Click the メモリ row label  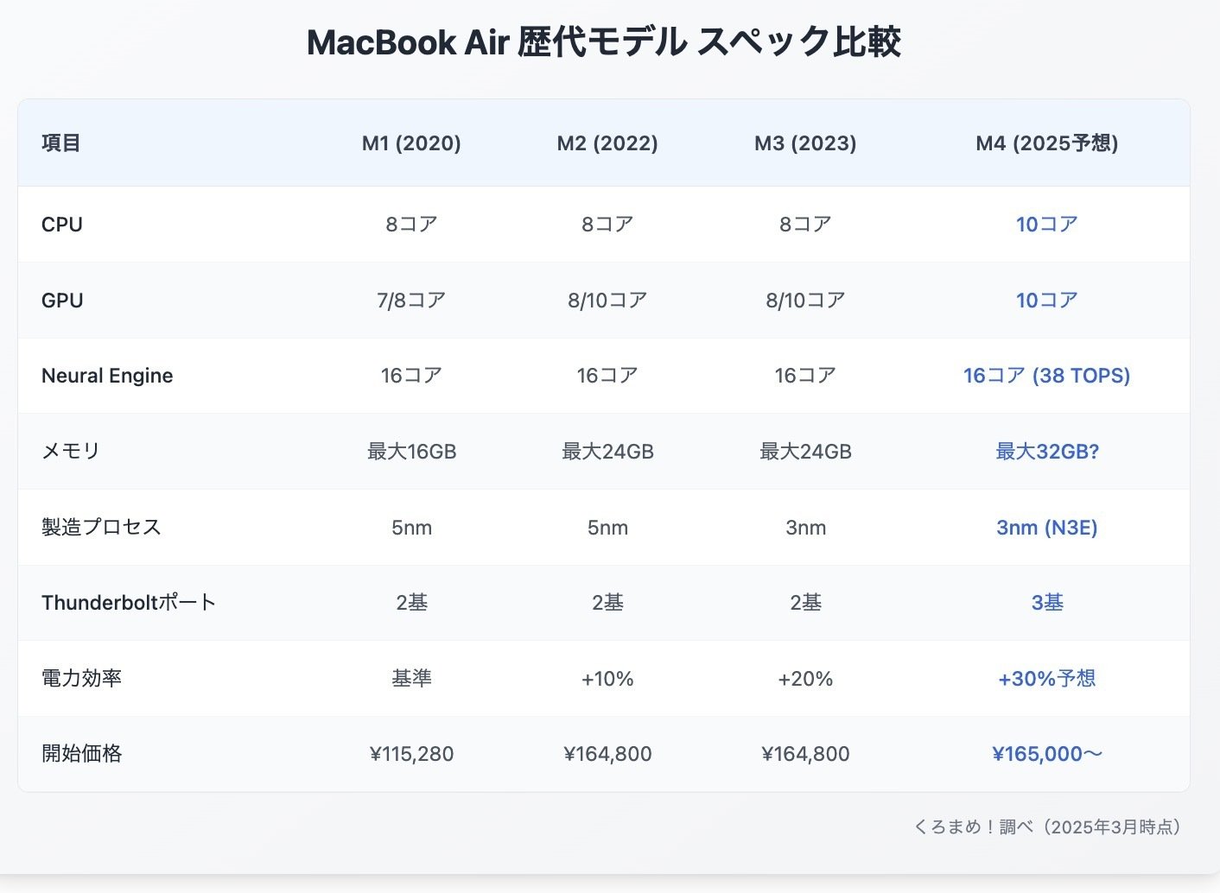(70, 451)
